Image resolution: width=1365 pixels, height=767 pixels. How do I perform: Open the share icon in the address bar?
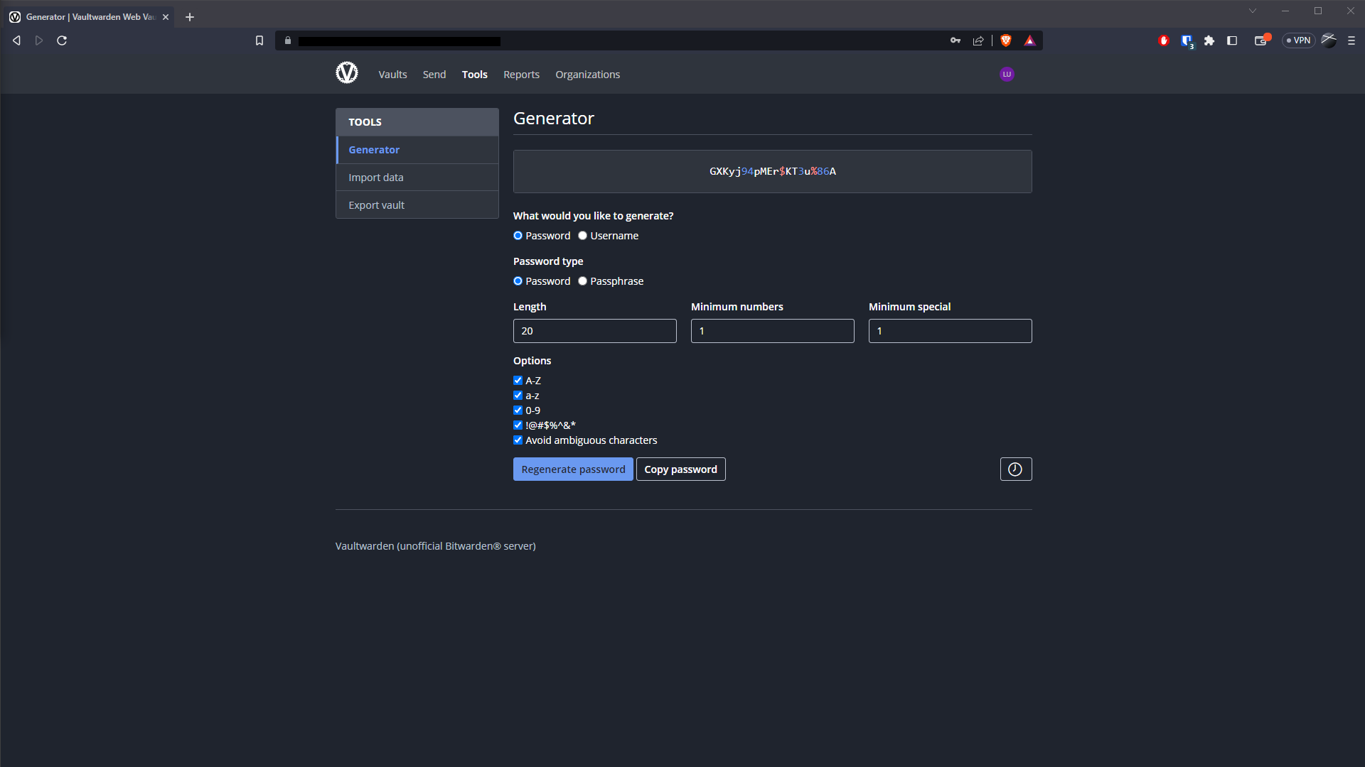point(978,40)
